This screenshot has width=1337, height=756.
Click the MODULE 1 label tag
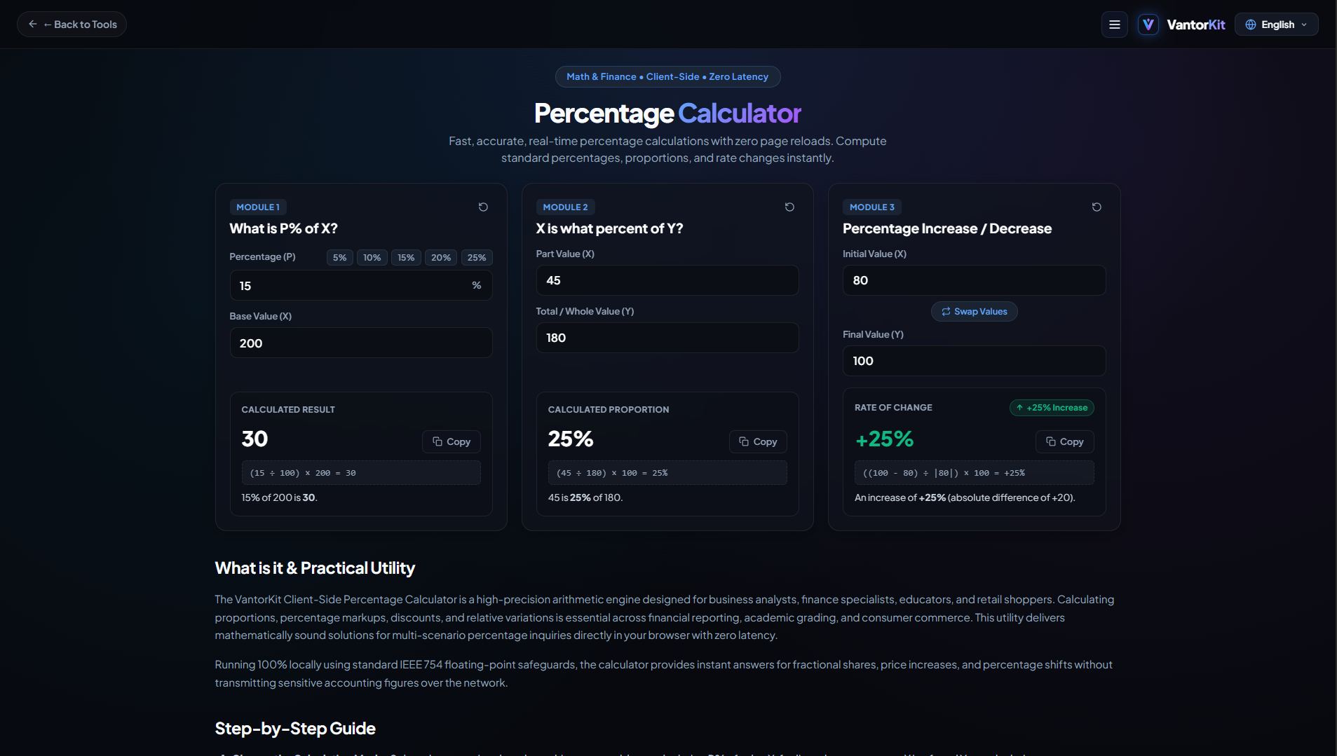258,207
